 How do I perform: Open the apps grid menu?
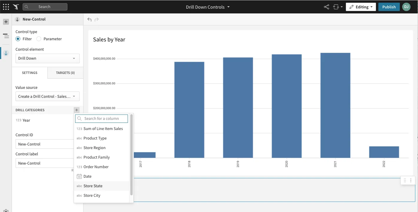(6, 7)
